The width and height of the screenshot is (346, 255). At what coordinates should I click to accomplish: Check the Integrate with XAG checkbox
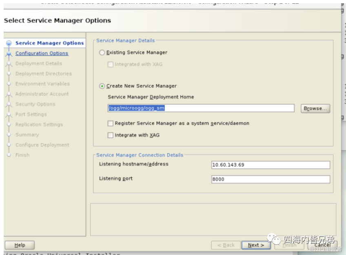(x=111, y=135)
